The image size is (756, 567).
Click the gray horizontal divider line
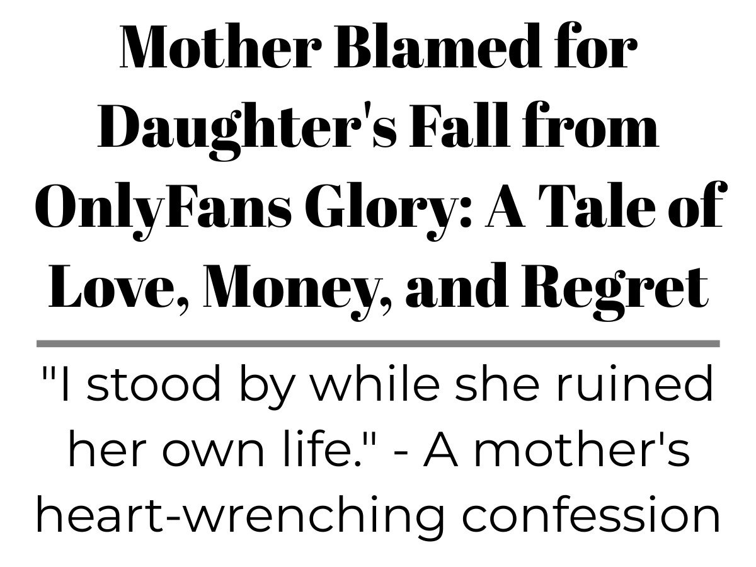[x=378, y=344]
